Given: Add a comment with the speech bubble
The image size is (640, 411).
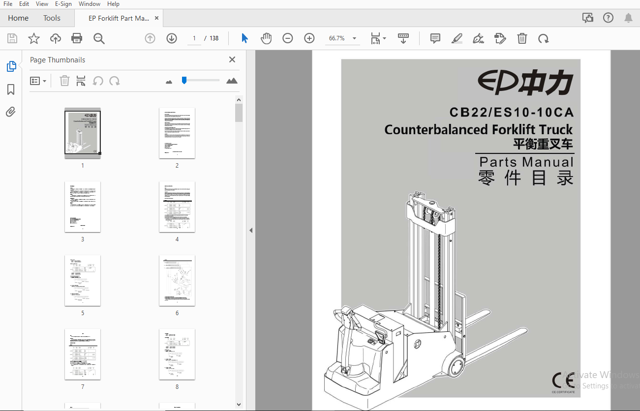Looking at the screenshot, I should pyautogui.click(x=435, y=38).
